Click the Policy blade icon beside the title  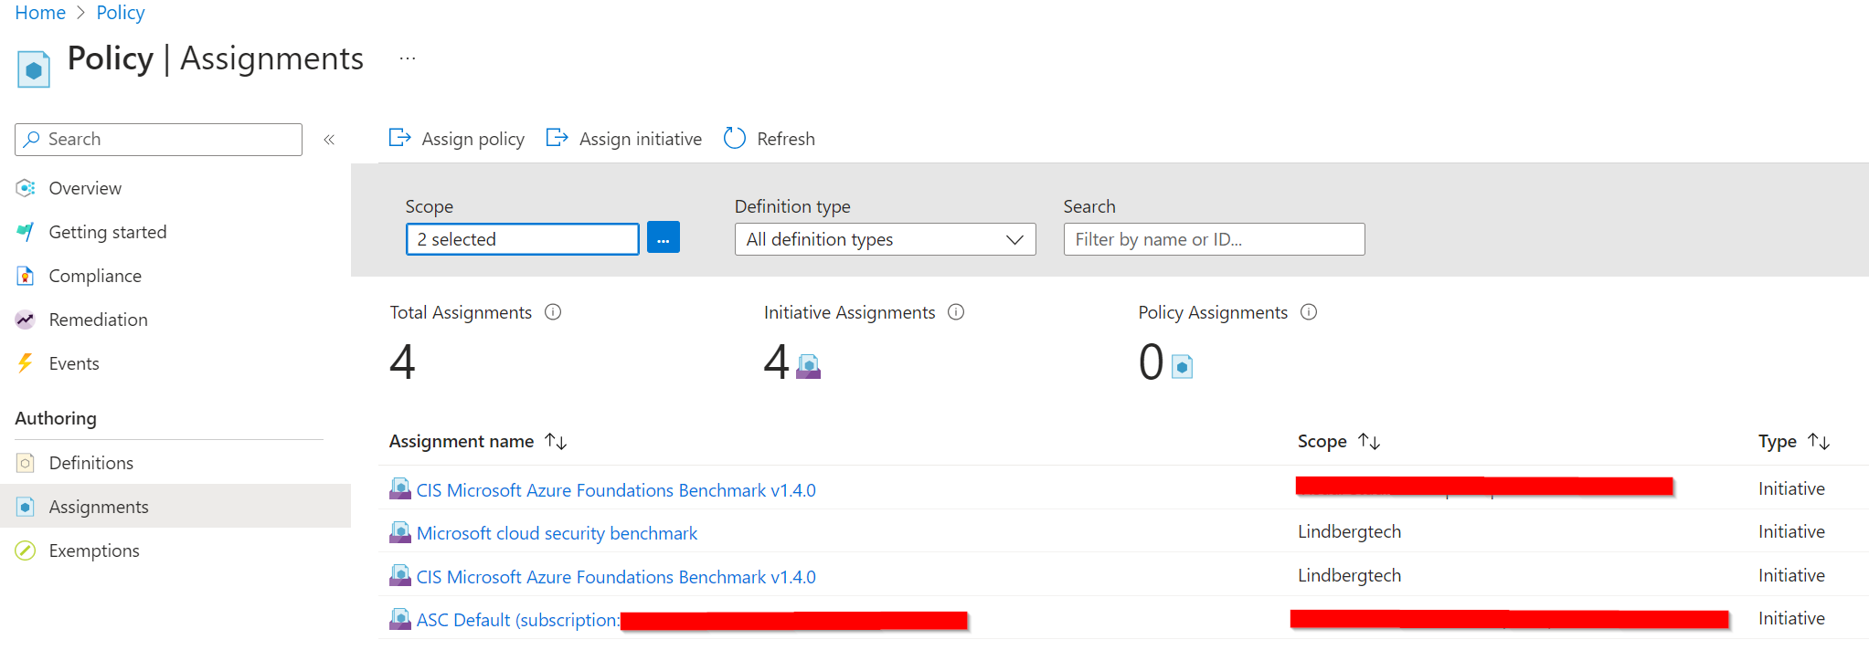(34, 68)
